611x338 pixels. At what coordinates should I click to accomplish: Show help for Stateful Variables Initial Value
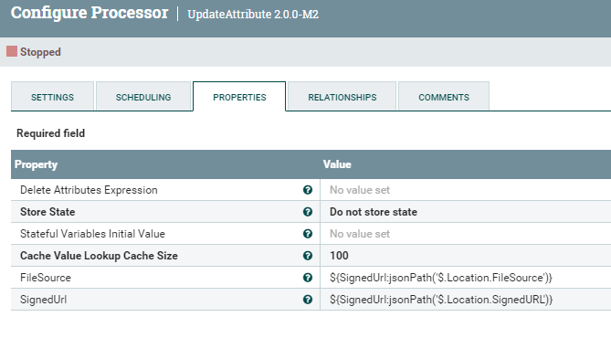pos(308,234)
